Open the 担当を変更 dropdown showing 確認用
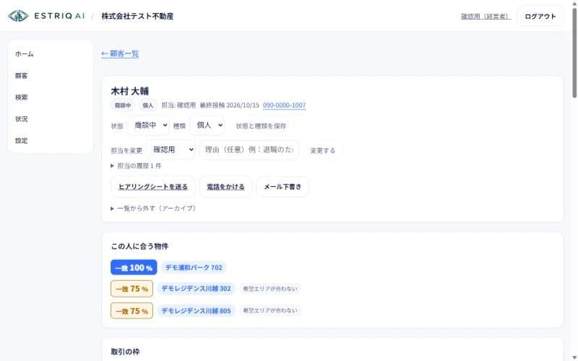578x361 pixels. 171,149
